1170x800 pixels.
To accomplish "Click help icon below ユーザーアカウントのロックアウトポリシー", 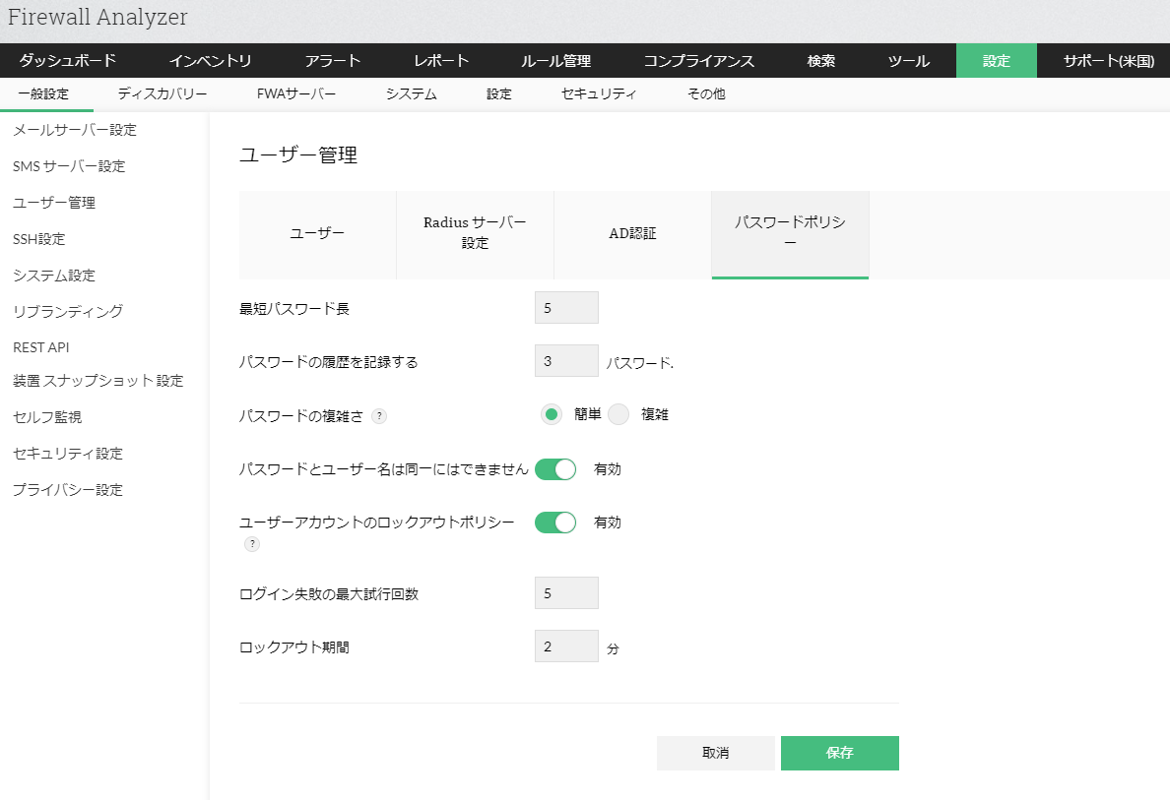I will point(252,544).
